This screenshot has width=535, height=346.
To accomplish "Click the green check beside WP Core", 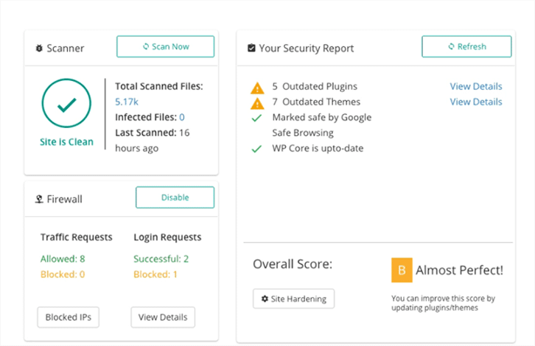I will click(x=256, y=149).
